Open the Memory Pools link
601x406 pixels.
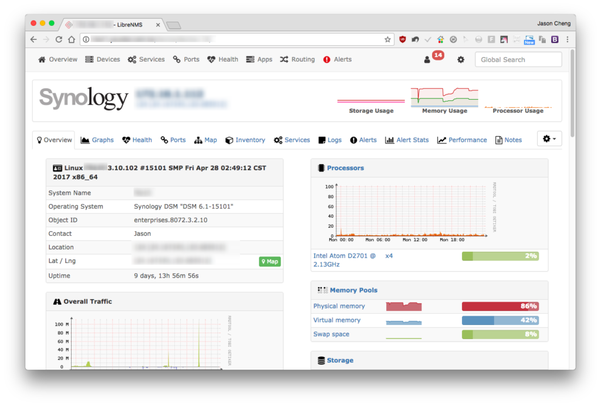pos(353,290)
